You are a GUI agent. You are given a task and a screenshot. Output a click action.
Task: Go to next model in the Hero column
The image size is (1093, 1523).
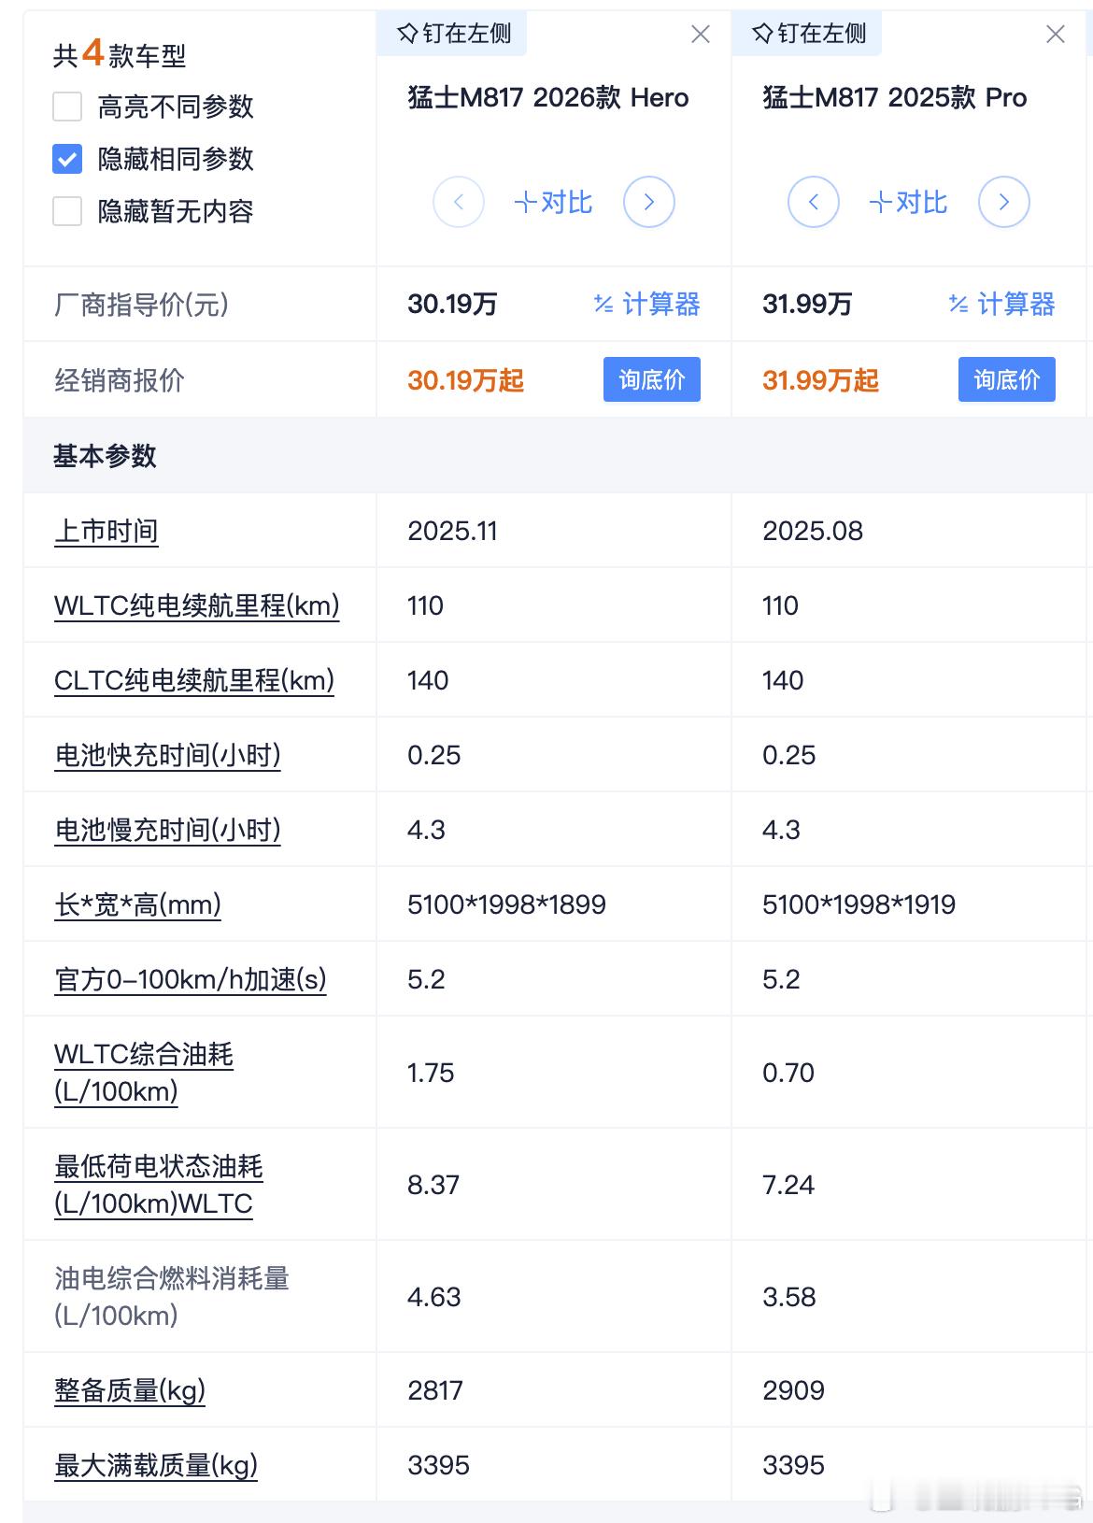tap(649, 202)
